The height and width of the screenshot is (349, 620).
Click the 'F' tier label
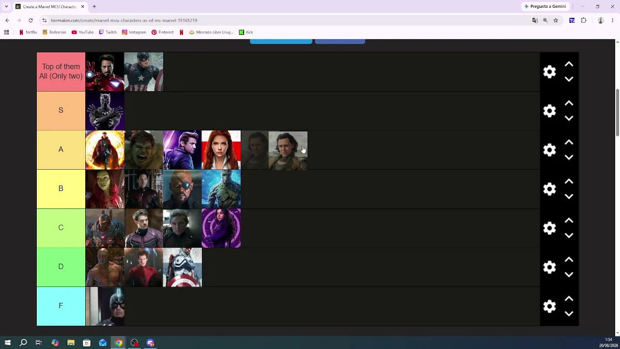point(61,306)
